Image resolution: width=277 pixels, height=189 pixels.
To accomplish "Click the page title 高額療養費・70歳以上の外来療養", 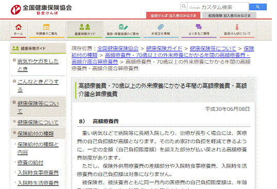I will [163, 90].
